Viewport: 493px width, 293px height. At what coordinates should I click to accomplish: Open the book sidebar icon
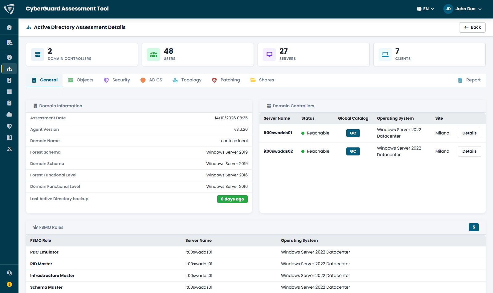pyautogui.click(x=9, y=138)
